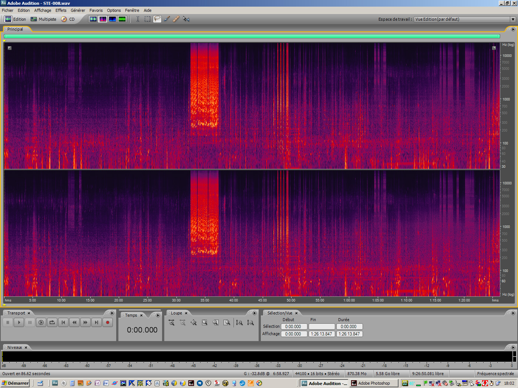Screen dimensions: 518x388
Task: Select the Marquee selection tool
Action: [147, 19]
